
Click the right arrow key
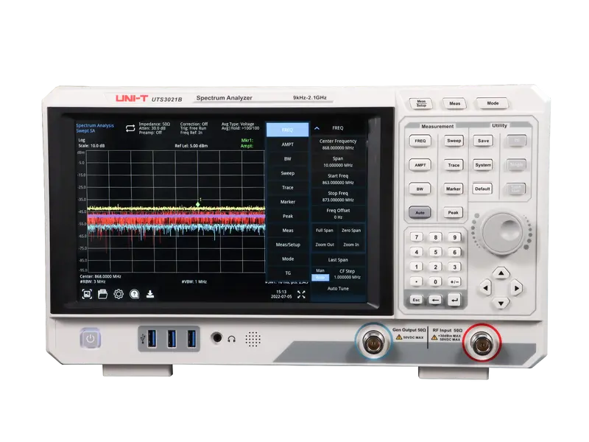pos(517,288)
